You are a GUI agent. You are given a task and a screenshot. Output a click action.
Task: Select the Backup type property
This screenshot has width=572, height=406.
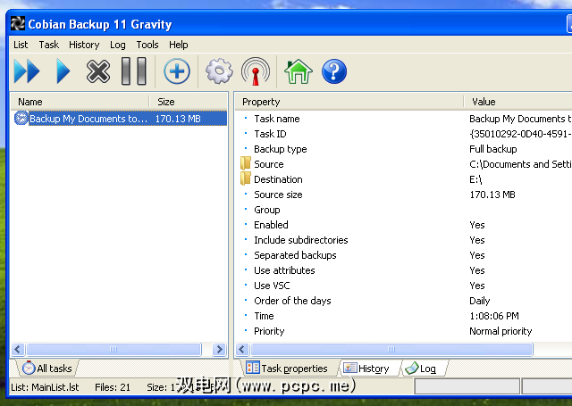pos(280,149)
